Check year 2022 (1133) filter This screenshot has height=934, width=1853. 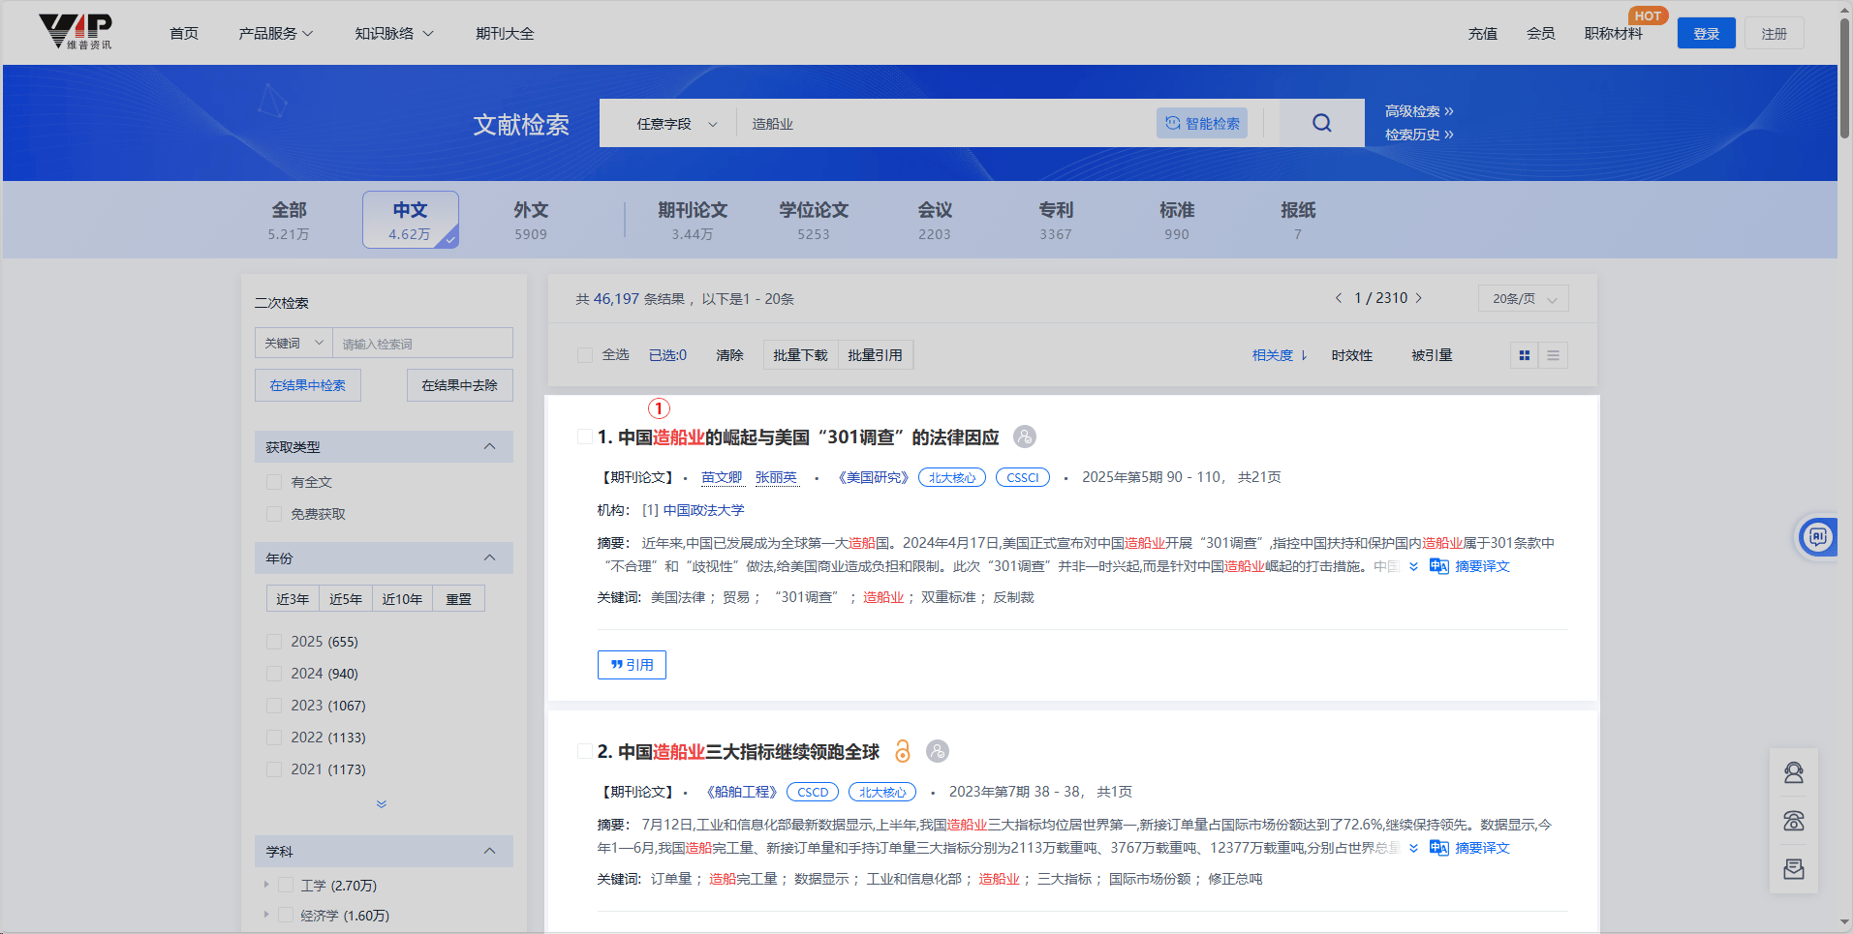274,738
